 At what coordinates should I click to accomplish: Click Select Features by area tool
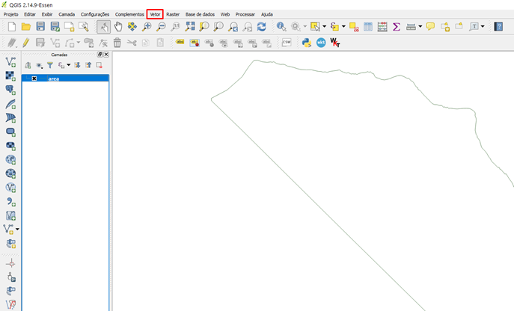(x=315, y=27)
